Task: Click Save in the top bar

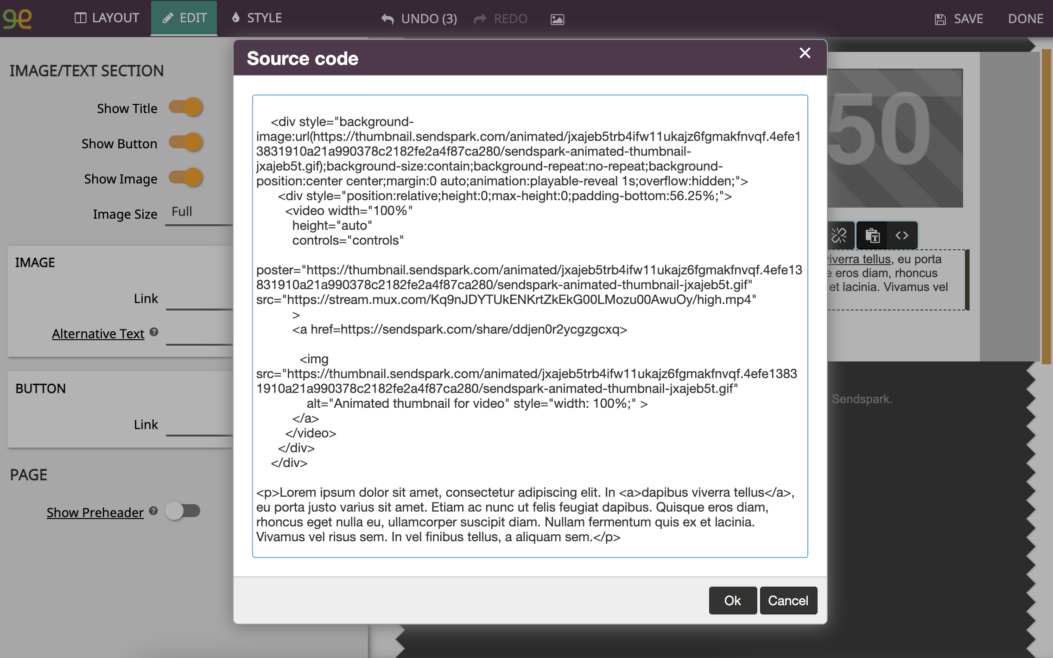Action: (959, 19)
